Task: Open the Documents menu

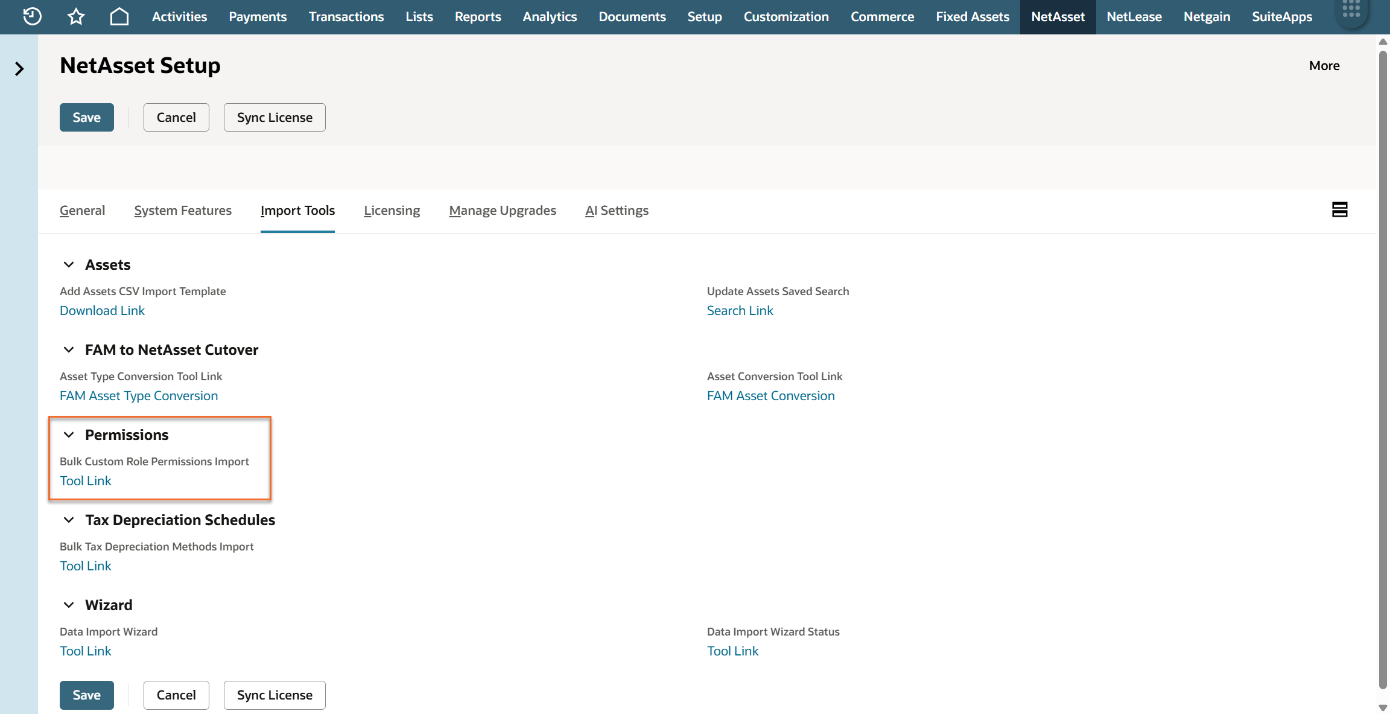Action: 632,17
